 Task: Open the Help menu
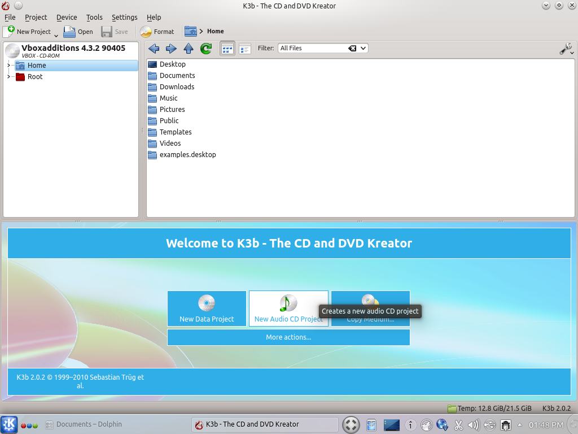pos(154,18)
